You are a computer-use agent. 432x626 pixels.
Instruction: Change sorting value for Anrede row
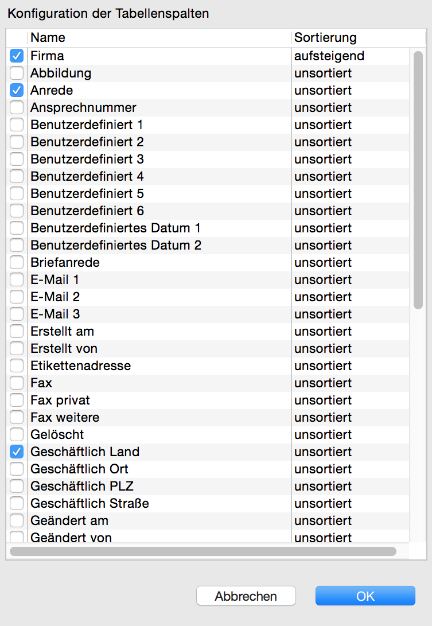(350, 90)
